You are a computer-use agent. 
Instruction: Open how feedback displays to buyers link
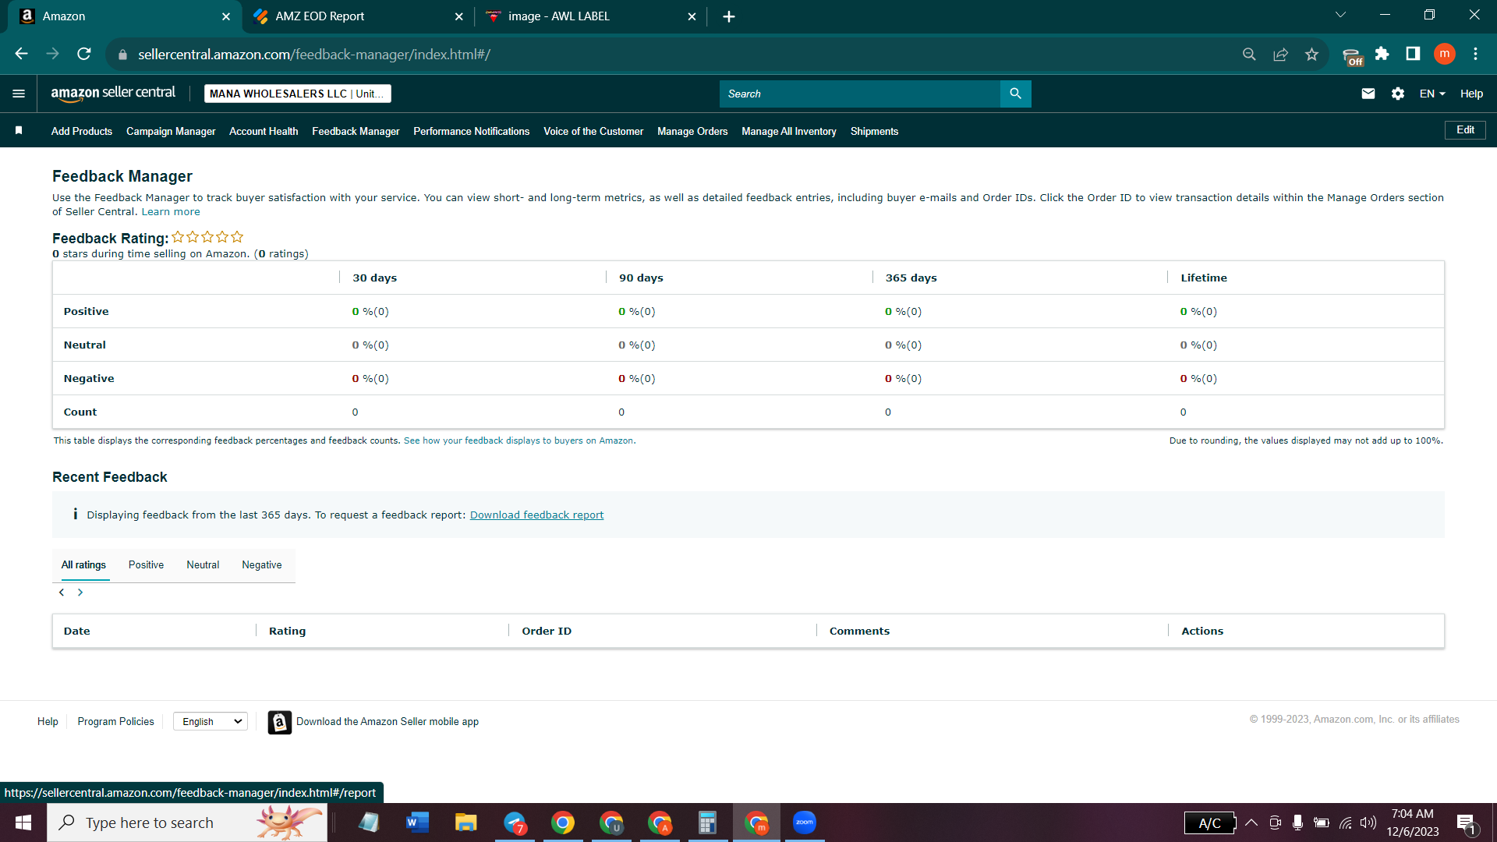518,440
